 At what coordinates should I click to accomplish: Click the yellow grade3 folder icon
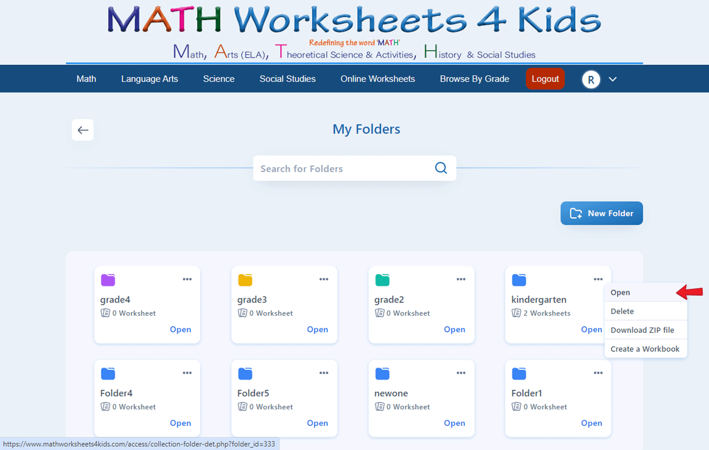pyautogui.click(x=245, y=280)
